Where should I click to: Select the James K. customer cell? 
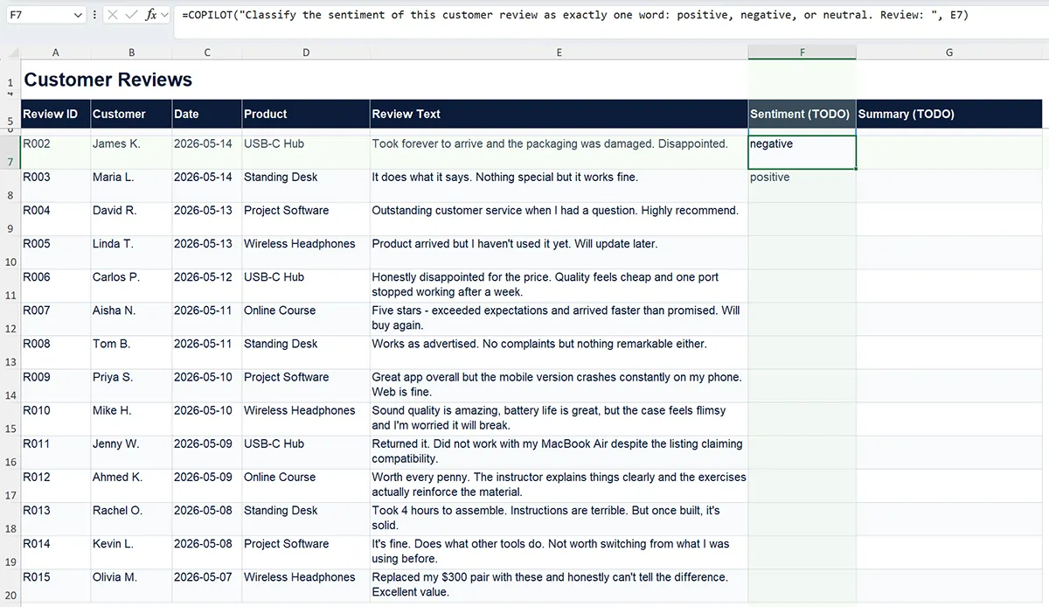[131, 152]
